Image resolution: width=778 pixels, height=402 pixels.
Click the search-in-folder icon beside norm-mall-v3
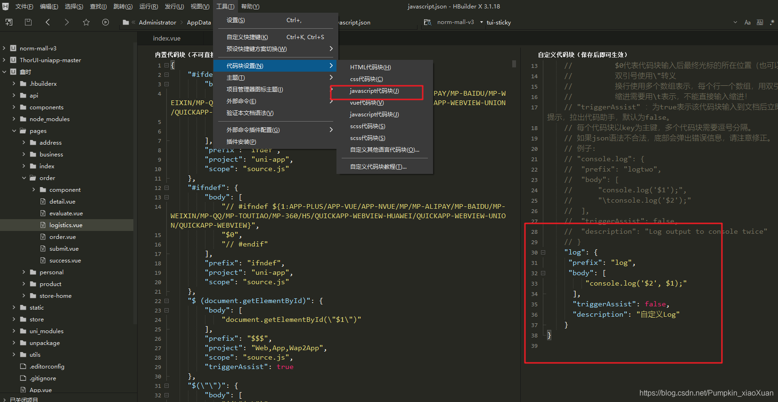pos(427,22)
